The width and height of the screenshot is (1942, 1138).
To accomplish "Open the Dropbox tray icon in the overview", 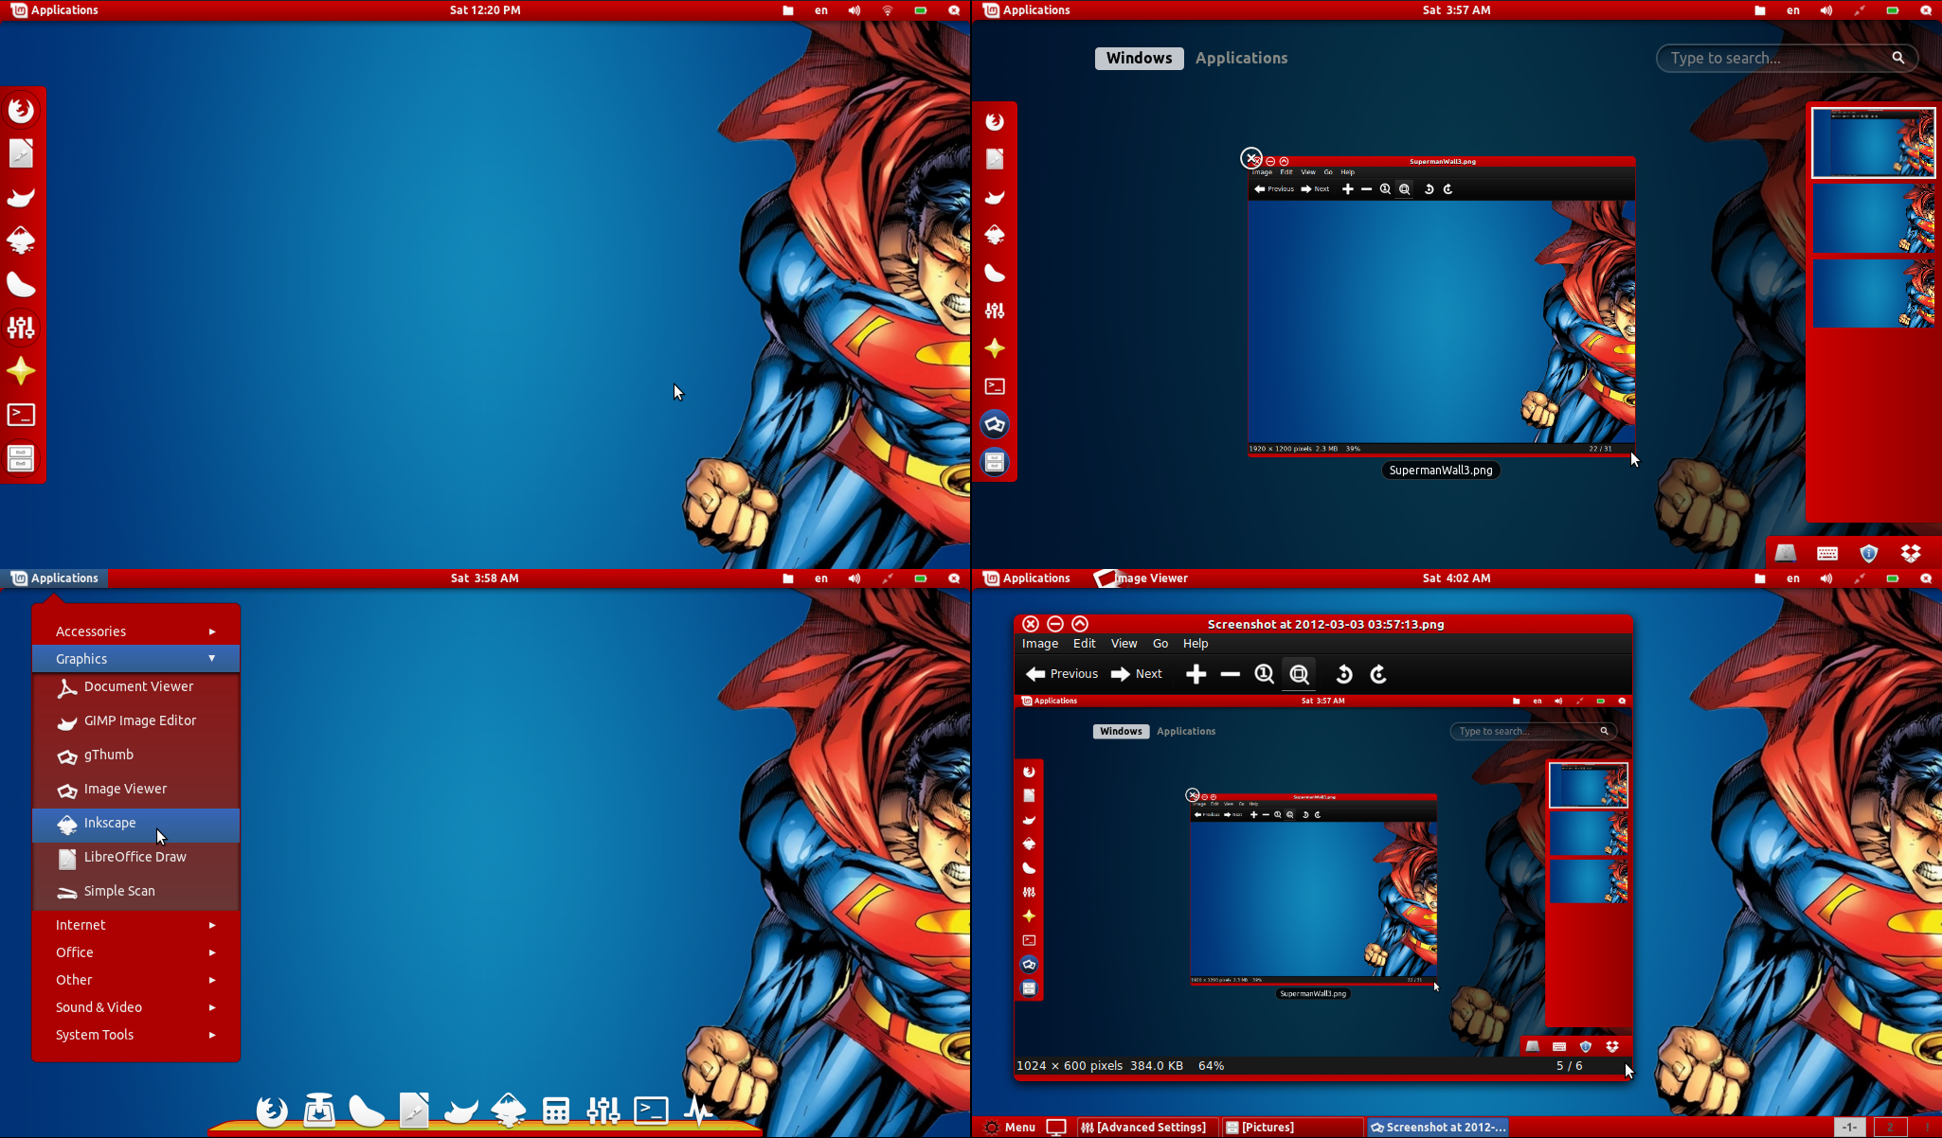I will (x=1911, y=553).
